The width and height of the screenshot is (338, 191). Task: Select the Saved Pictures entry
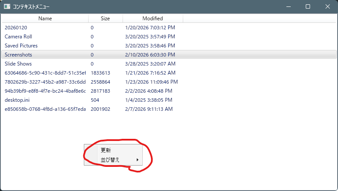click(21, 46)
